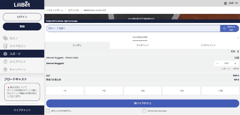Screen dimensions: 240x115
Task: Switch to the システムベット tab
Action: [x=208, y=45]
